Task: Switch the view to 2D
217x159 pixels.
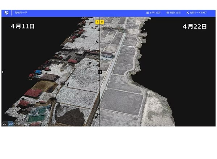Action: [5, 124]
